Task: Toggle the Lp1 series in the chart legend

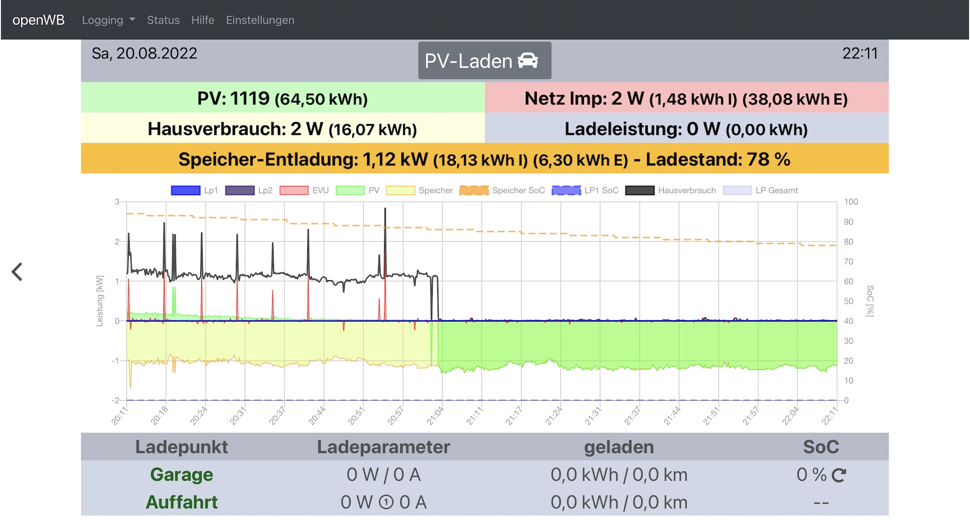Action: (x=186, y=191)
